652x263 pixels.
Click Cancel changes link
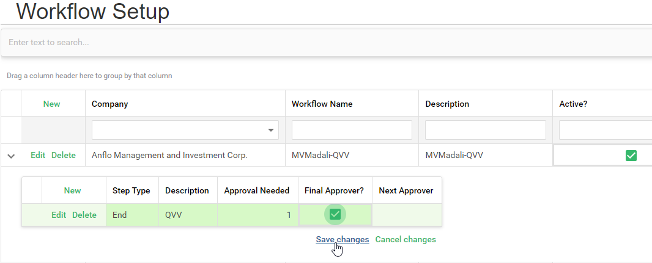(x=405, y=239)
